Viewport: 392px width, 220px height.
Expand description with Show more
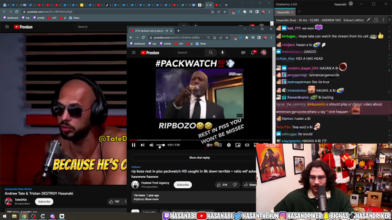pyautogui.click(x=152, y=199)
